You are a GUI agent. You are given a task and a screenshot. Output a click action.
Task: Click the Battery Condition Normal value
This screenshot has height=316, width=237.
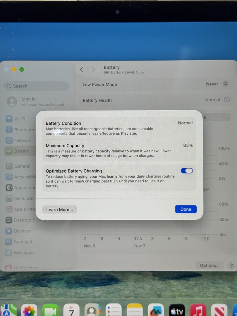(185, 123)
